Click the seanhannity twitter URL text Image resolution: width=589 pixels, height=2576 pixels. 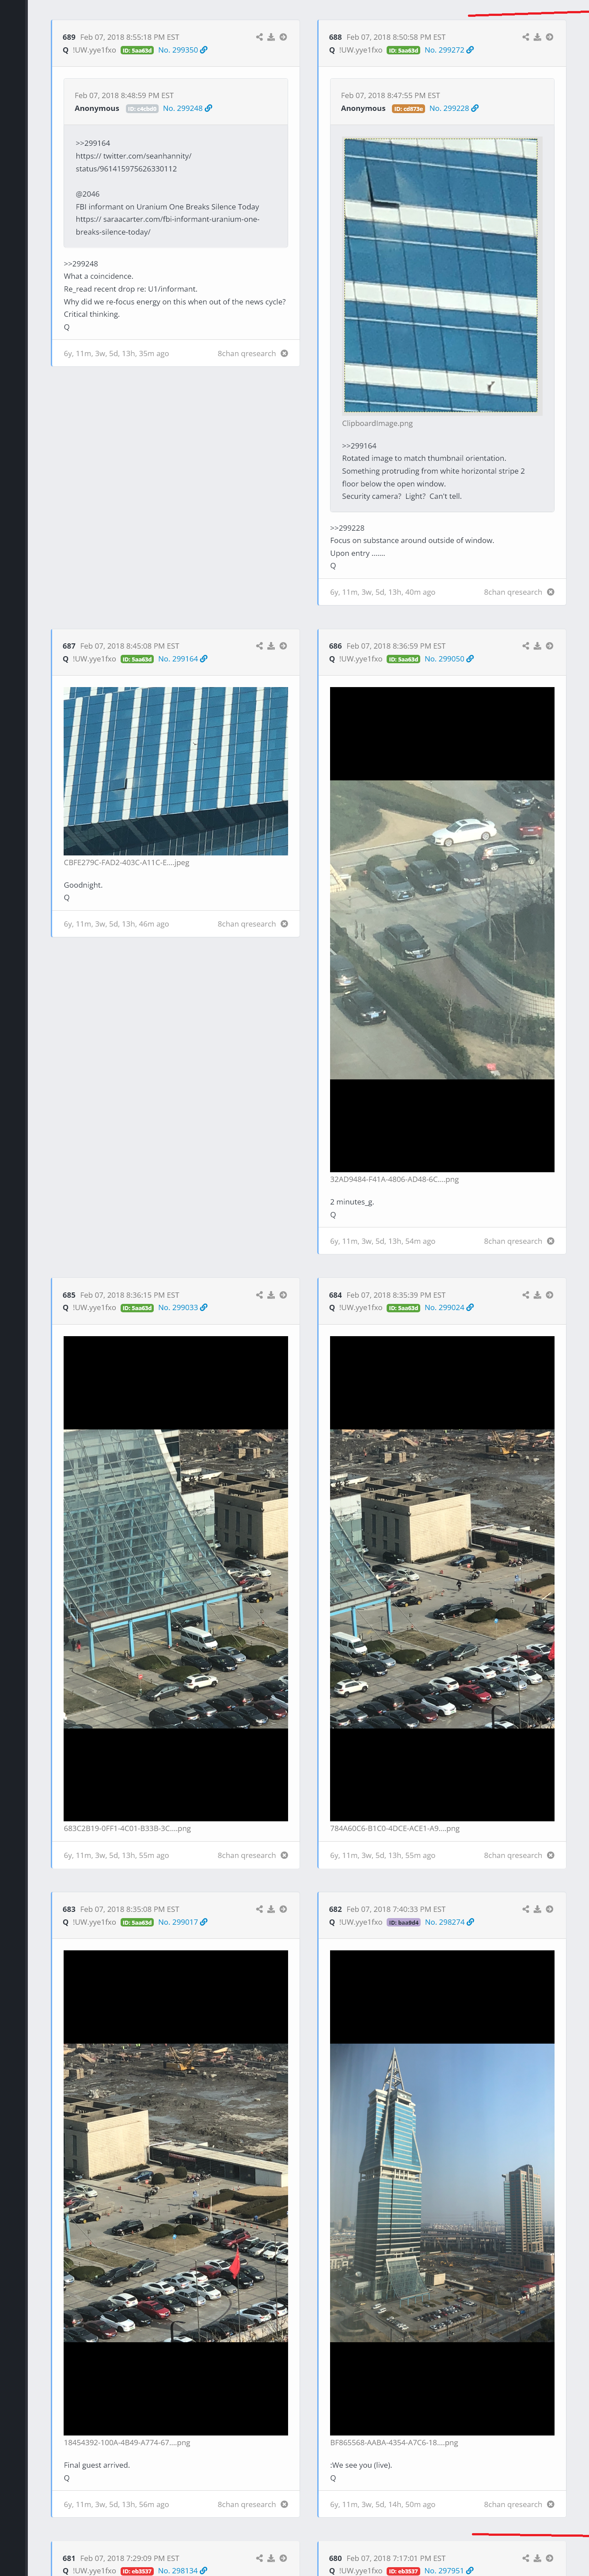tap(134, 162)
